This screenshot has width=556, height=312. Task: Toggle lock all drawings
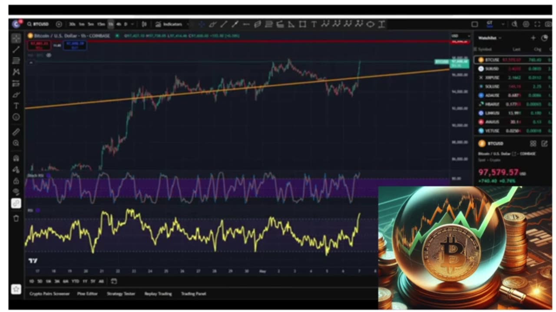[x=16, y=181]
